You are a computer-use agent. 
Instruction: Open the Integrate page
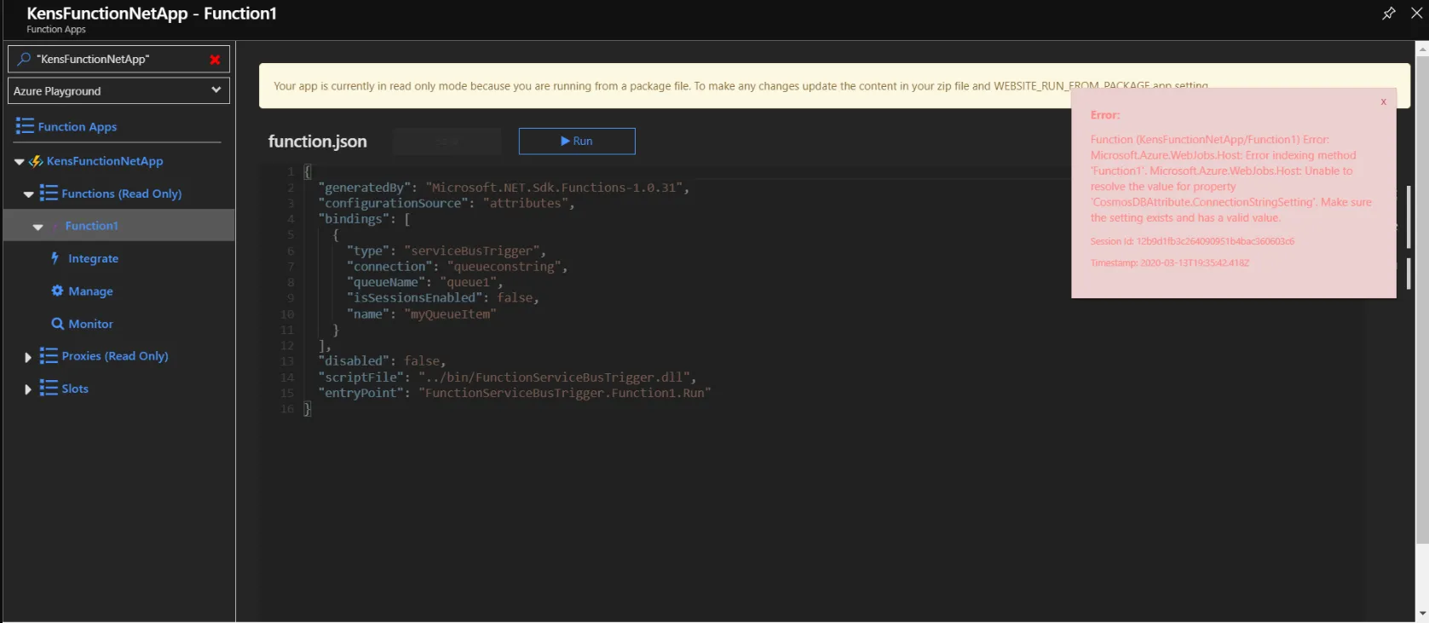94,258
